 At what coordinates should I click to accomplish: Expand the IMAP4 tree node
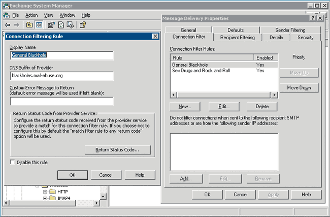pyautogui.click(x=45, y=198)
